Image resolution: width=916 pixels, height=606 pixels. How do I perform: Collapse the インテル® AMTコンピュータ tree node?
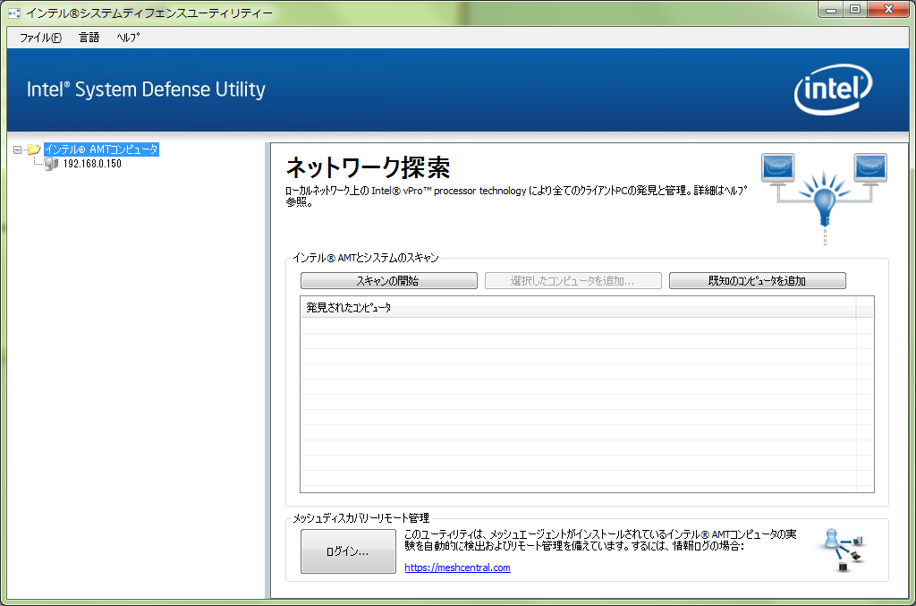tap(18, 149)
